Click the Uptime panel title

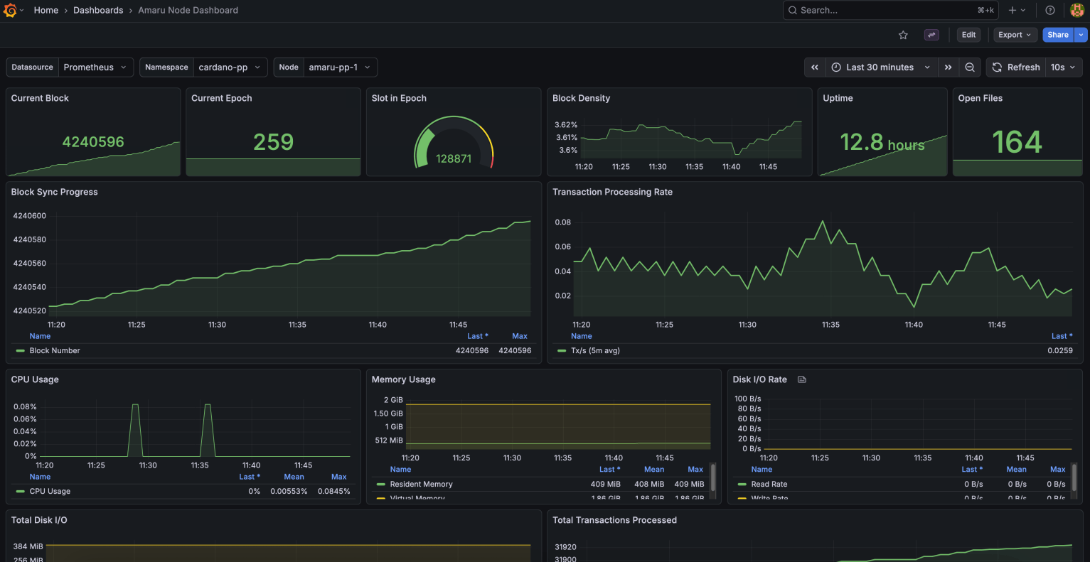click(838, 98)
